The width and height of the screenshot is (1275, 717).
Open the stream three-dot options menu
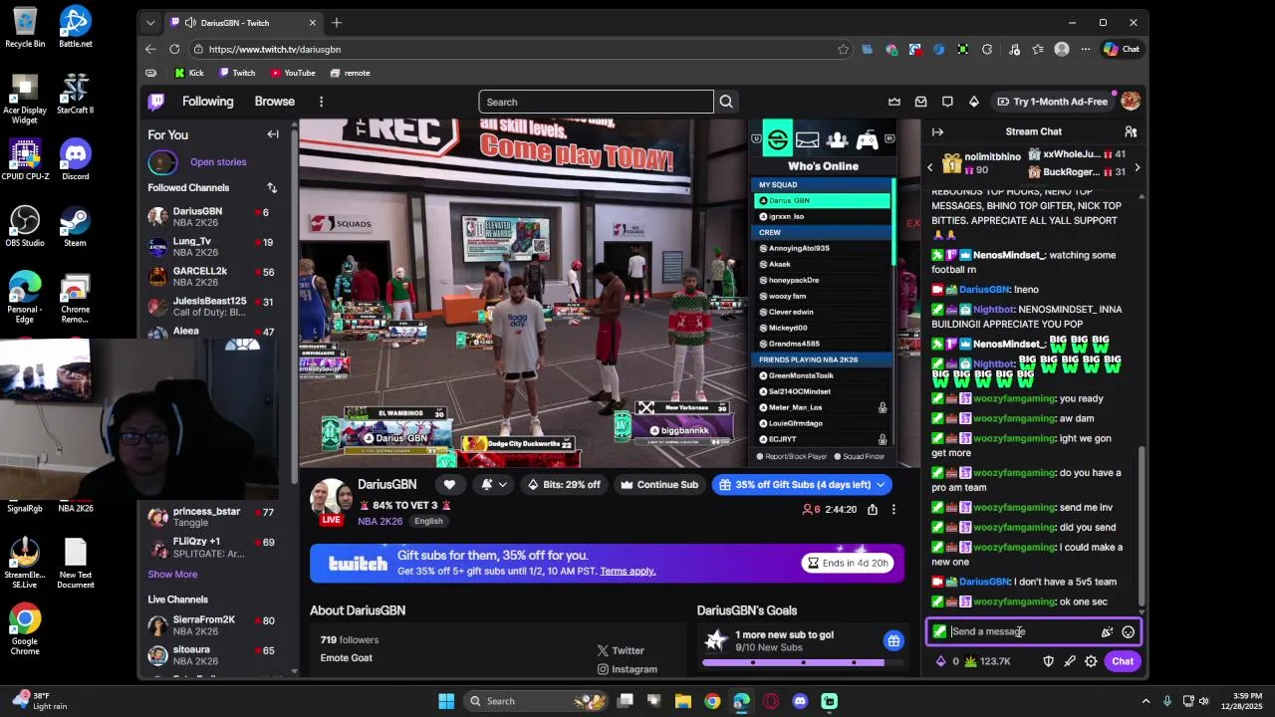pyautogui.click(x=893, y=509)
